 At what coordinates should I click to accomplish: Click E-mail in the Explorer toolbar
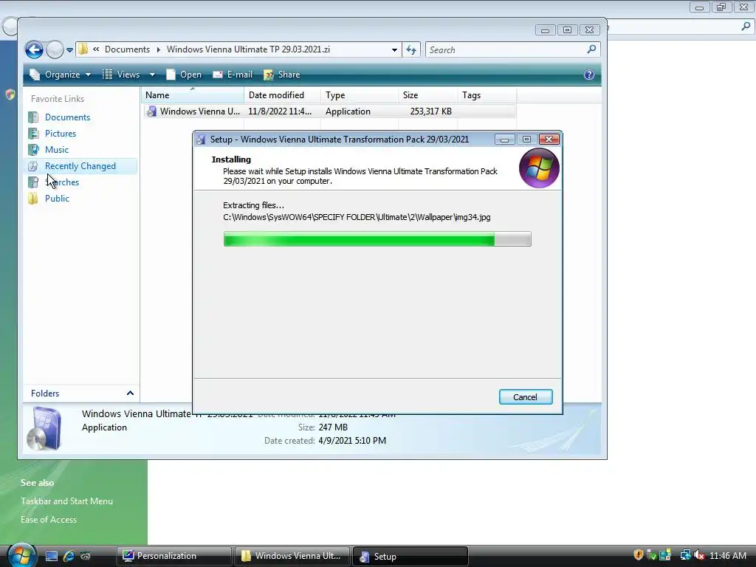(x=233, y=75)
